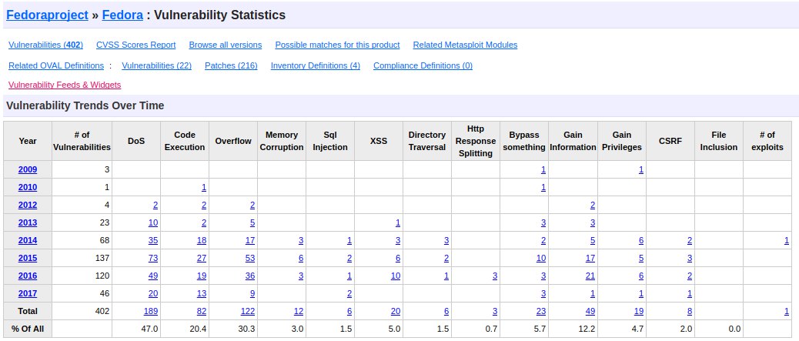Open total exploits count 1
Screen dimensions: 799x341
click(x=787, y=311)
